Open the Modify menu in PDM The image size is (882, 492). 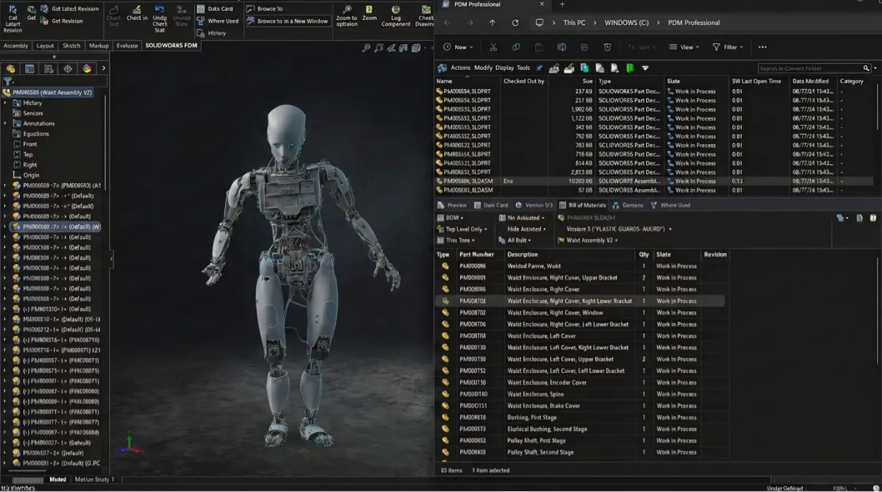coord(484,68)
